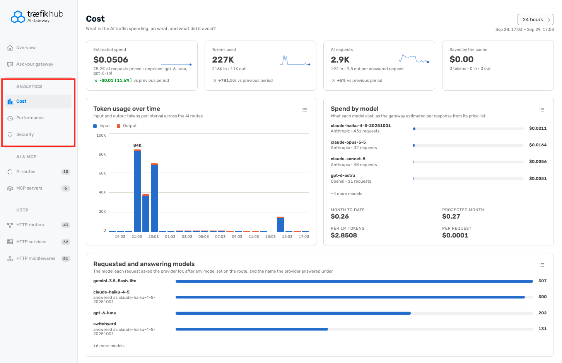Click the claude-haiku-4-5-20251001 spend bar
Image resolution: width=562 pixels, height=363 pixels.
click(x=468, y=129)
